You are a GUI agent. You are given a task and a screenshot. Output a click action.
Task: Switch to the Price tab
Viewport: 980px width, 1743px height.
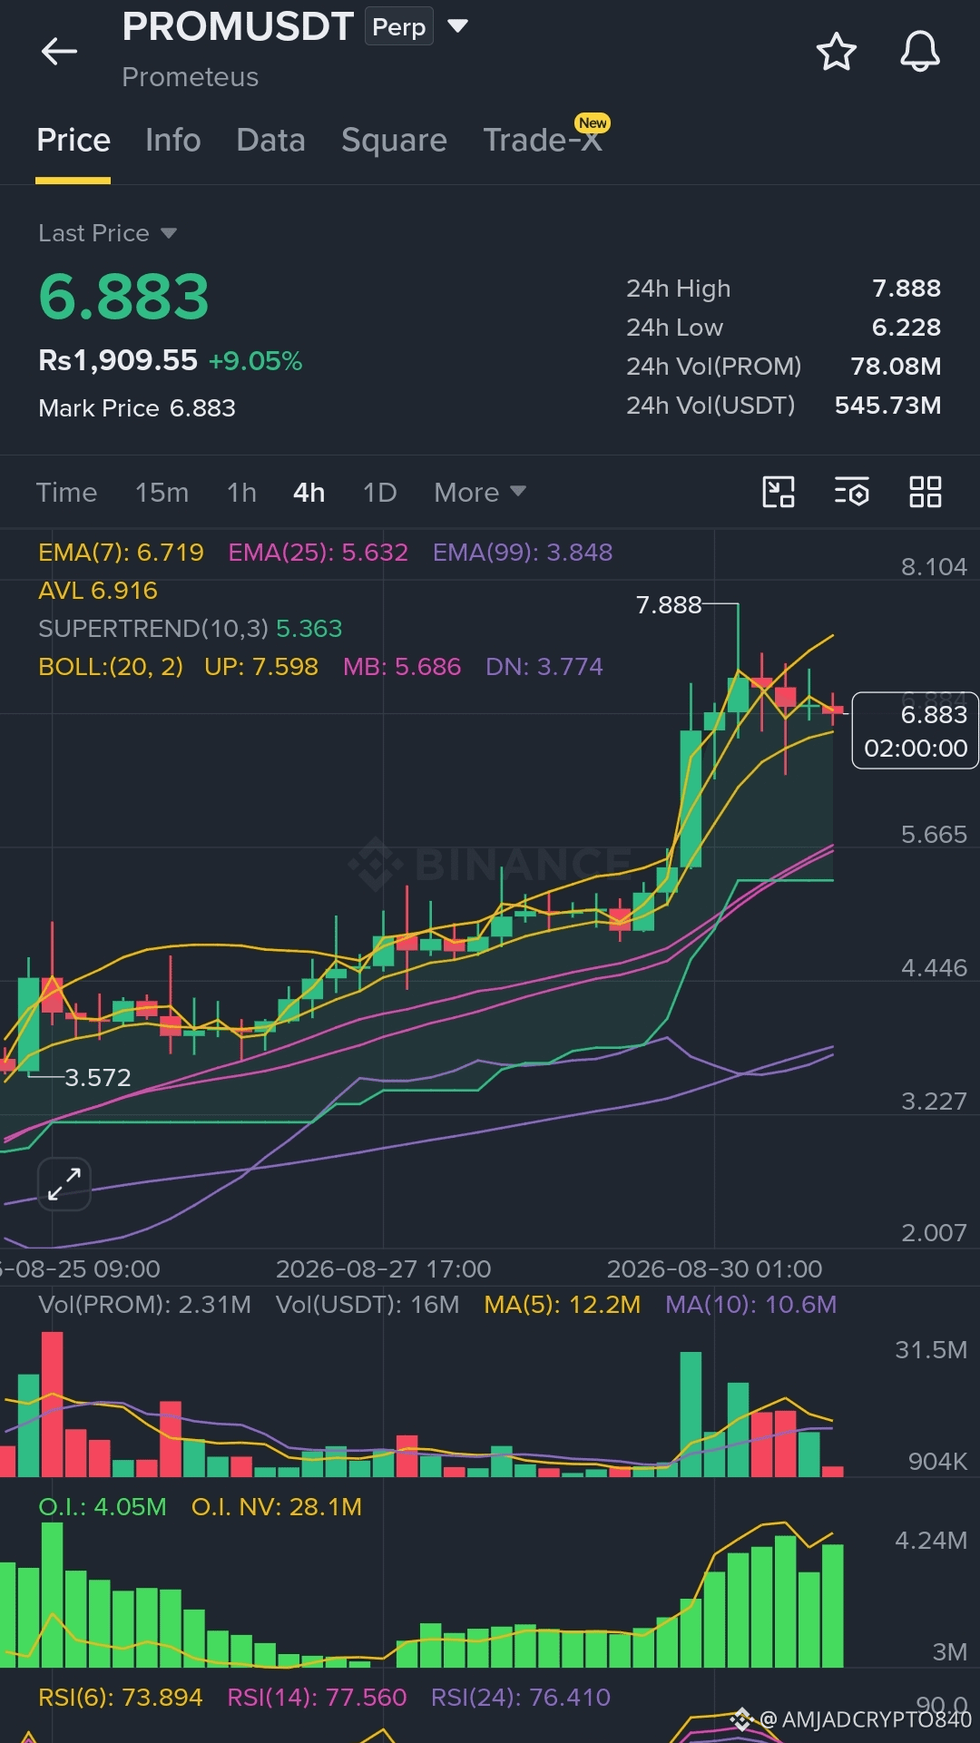click(73, 140)
